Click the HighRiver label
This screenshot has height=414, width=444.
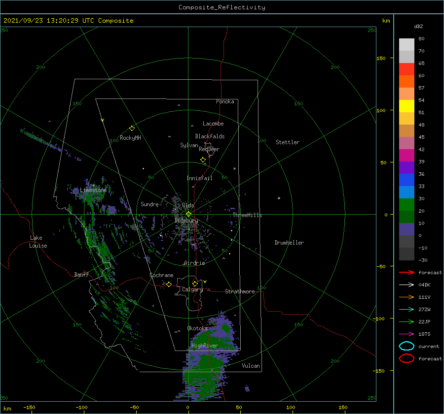pyautogui.click(x=205, y=346)
